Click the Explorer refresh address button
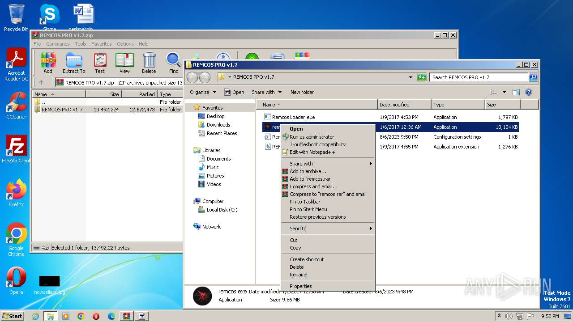Image resolution: width=573 pixels, height=322 pixels. click(421, 77)
